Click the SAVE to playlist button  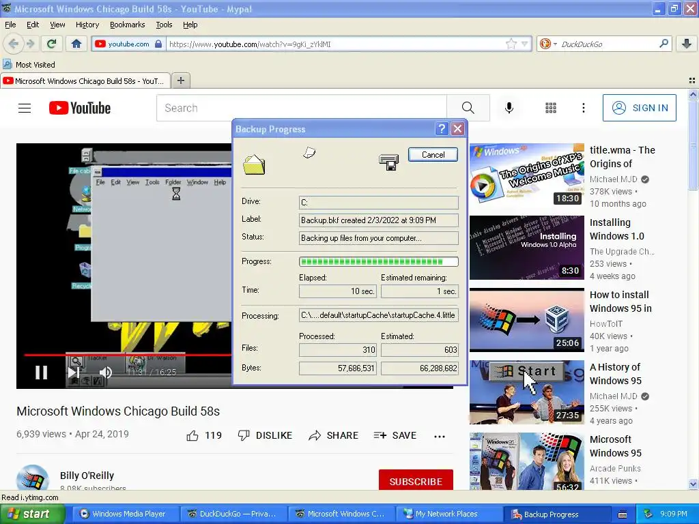[395, 435]
